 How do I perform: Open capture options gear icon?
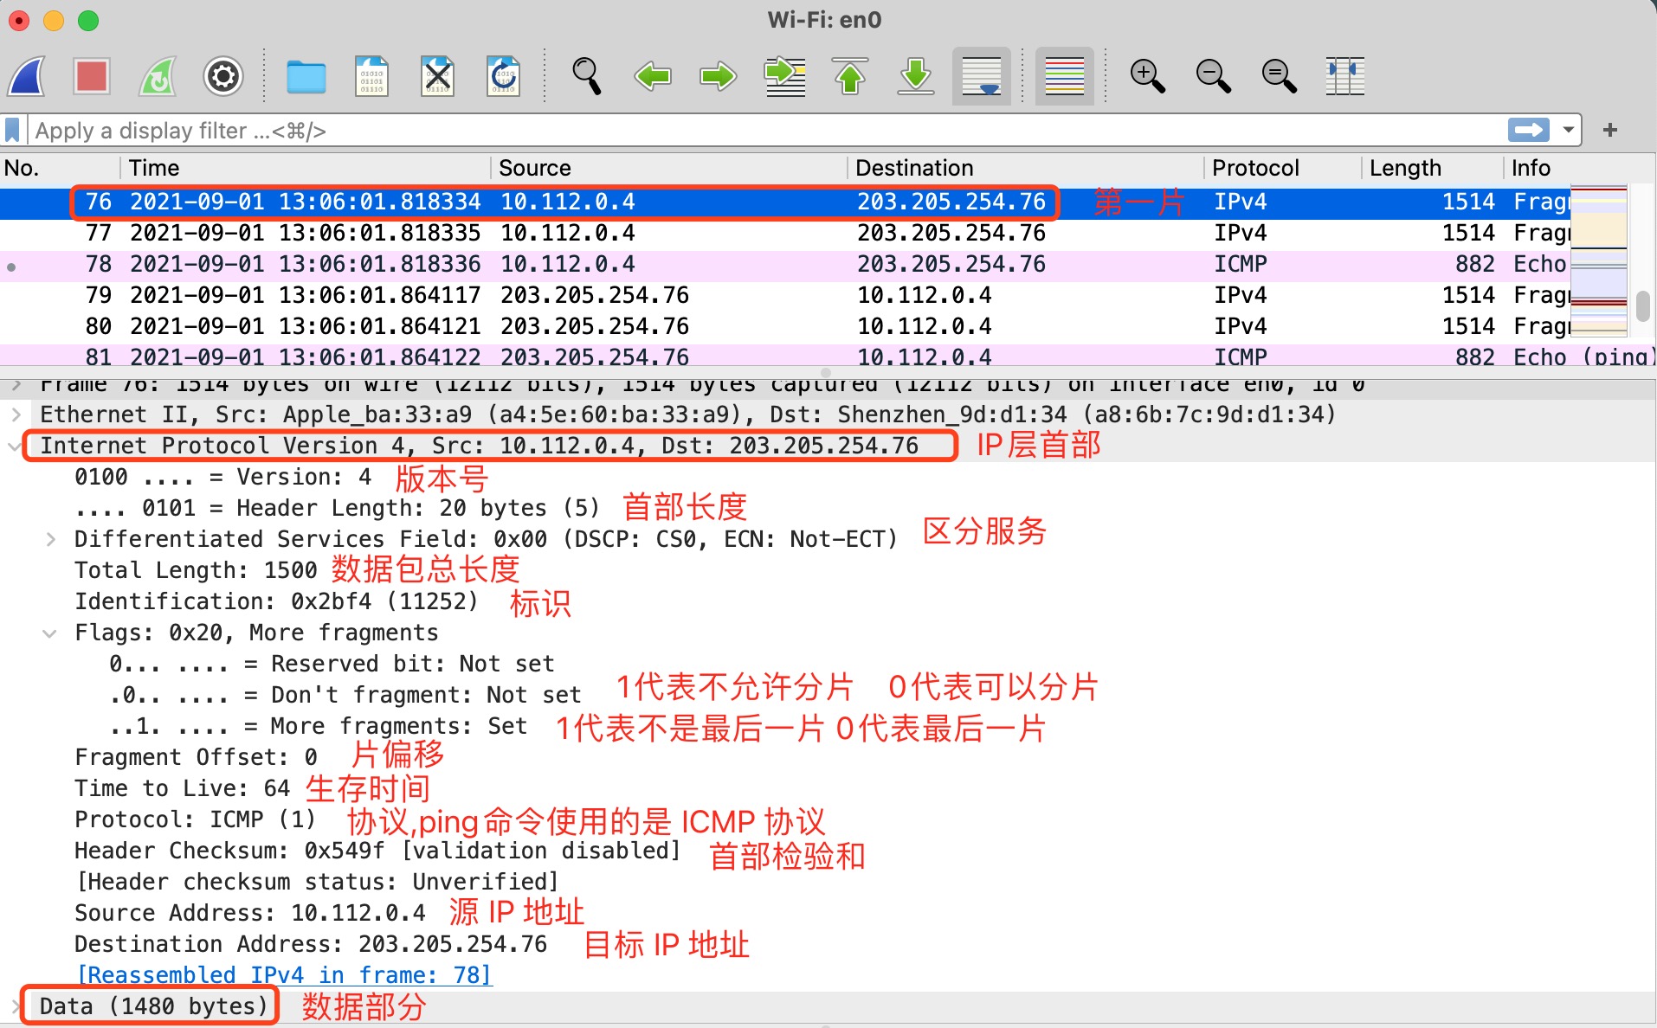tap(222, 77)
